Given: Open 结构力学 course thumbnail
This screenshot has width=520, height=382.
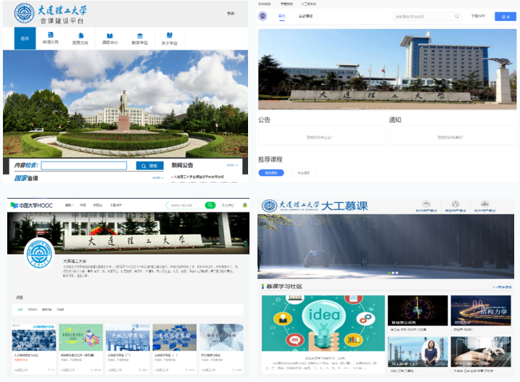Looking at the screenshot, I should pyautogui.click(x=481, y=310).
